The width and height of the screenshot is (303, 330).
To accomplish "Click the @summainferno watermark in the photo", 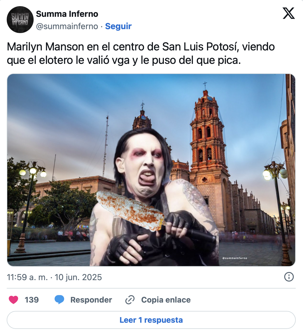I will [235, 258].
